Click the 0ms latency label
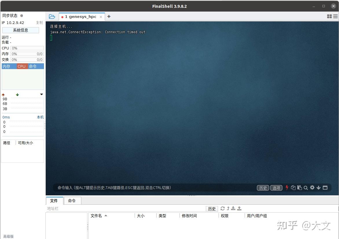The width and height of the screenshot is (339, 239). click(6, 117)
